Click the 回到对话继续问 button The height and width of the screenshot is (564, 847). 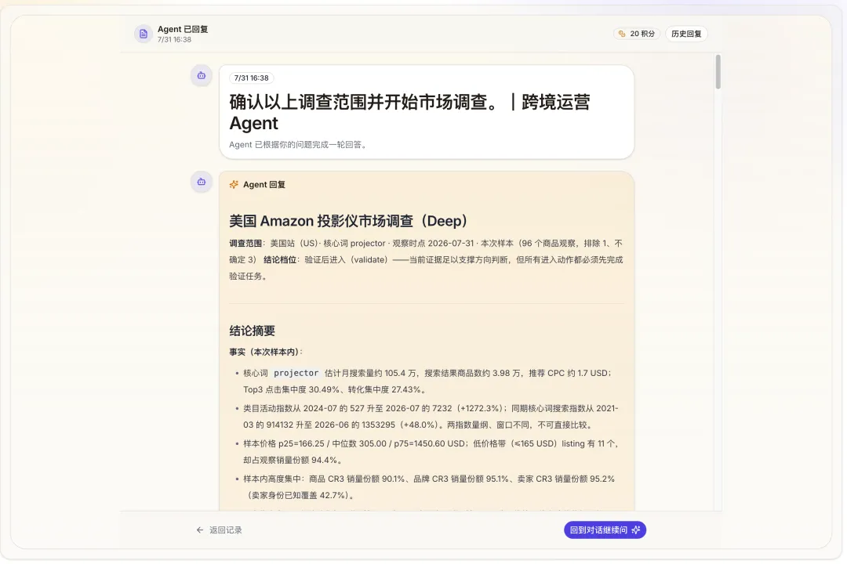point(605,530)
